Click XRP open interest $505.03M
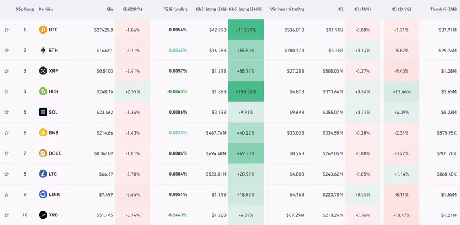The height and width of the screenshot is (225, 460). [x=333, y=71]
